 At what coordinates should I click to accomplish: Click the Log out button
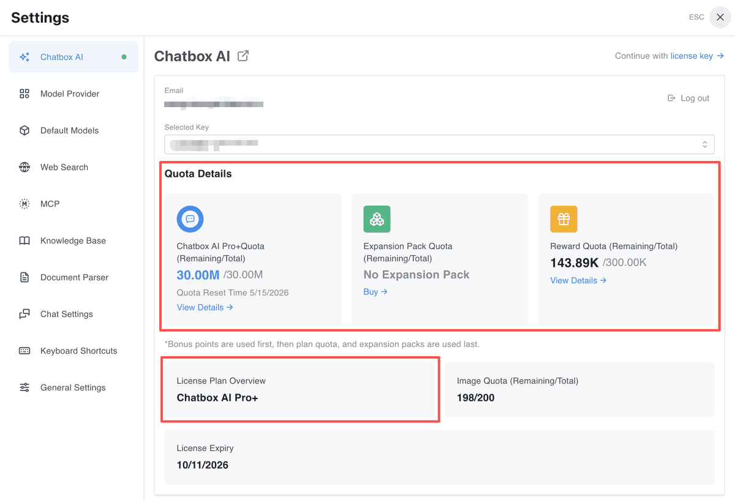688,98
